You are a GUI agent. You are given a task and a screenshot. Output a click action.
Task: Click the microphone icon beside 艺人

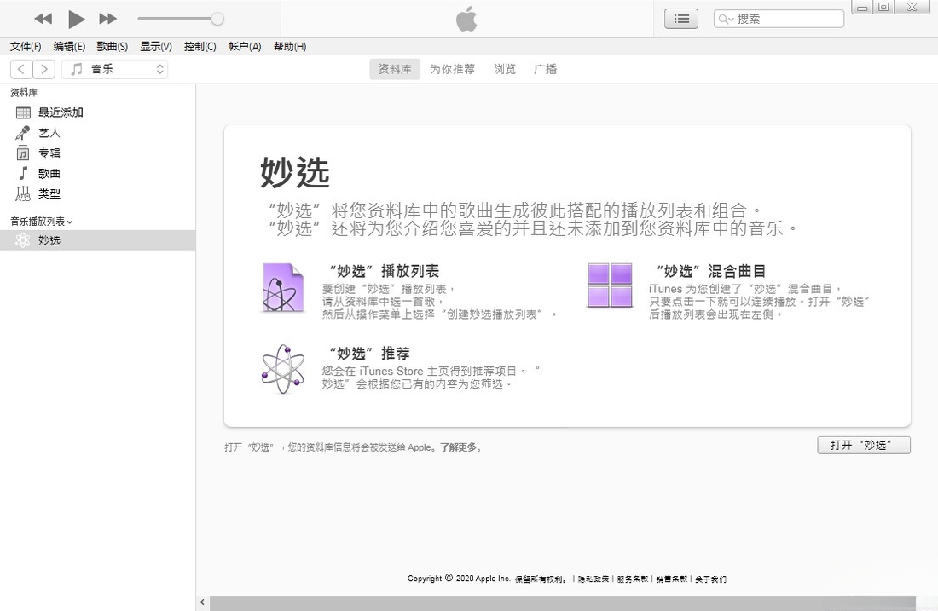(x=23, y=133)
